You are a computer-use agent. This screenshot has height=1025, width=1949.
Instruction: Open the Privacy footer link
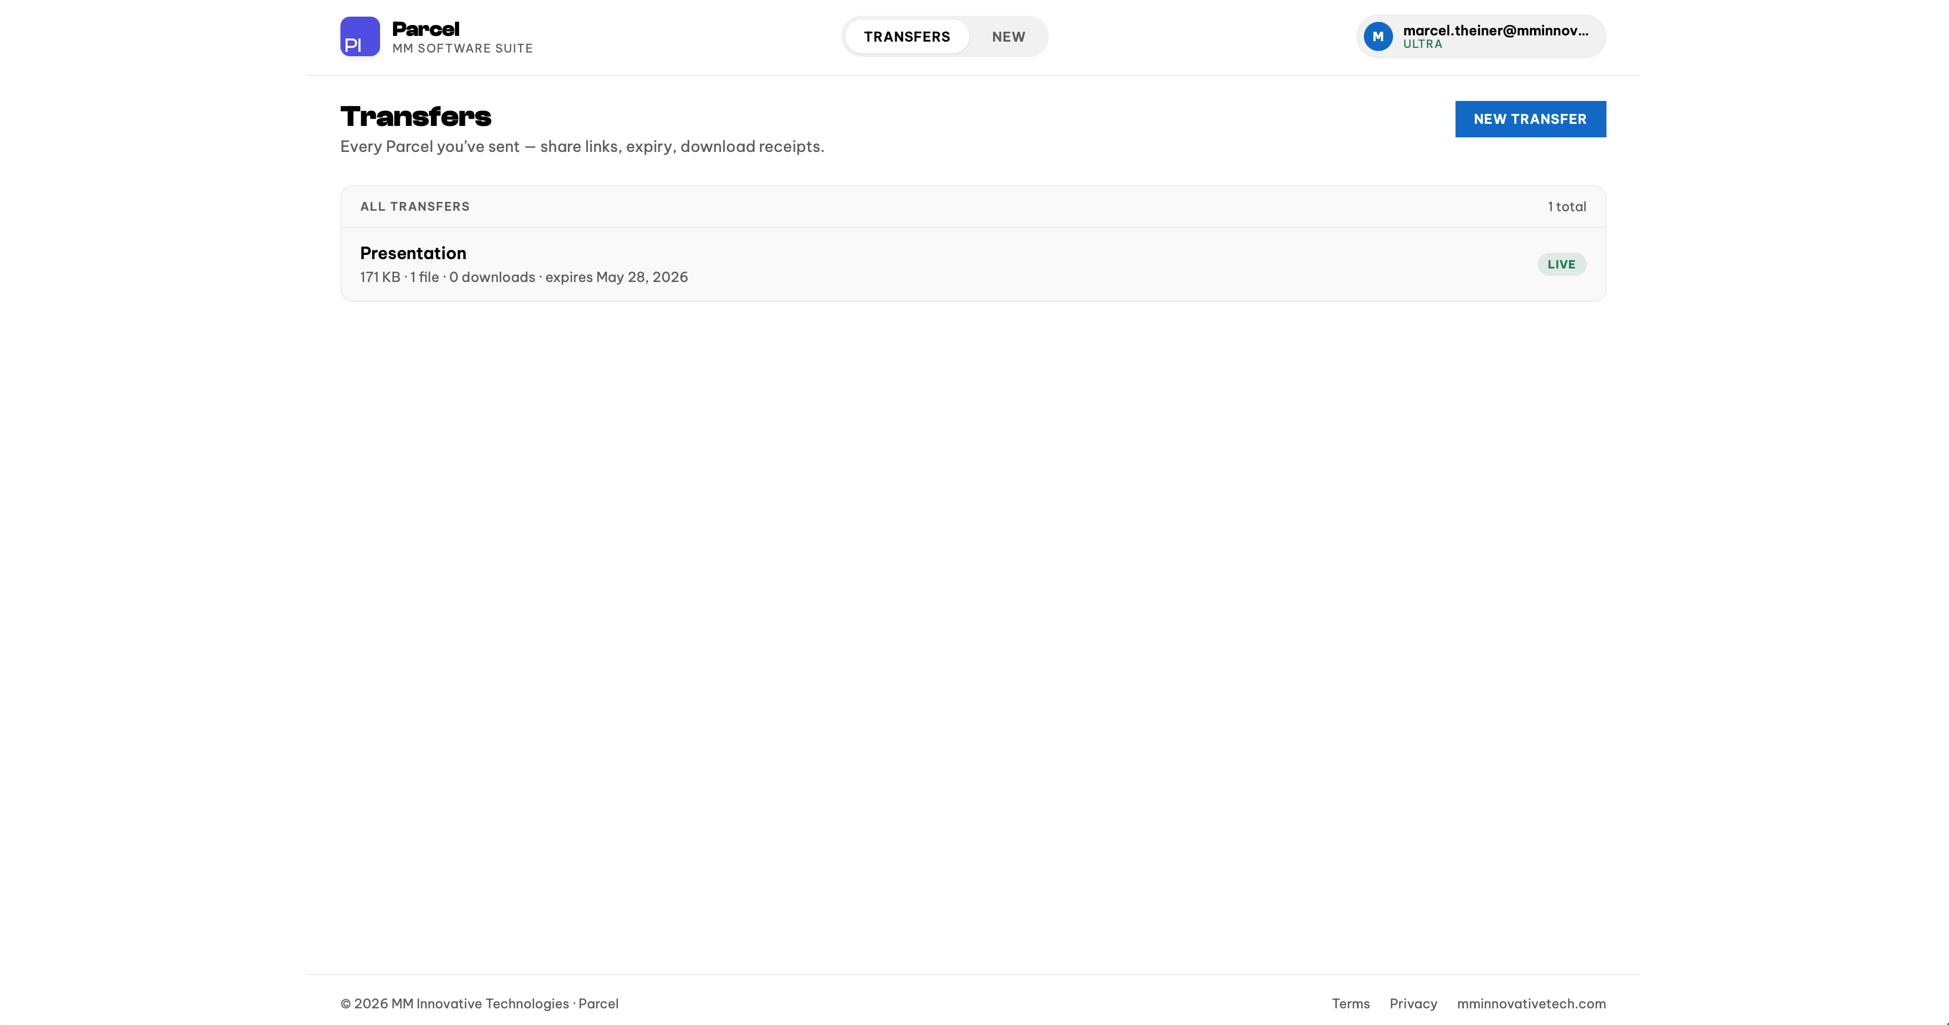(x=1413, y=1003)
